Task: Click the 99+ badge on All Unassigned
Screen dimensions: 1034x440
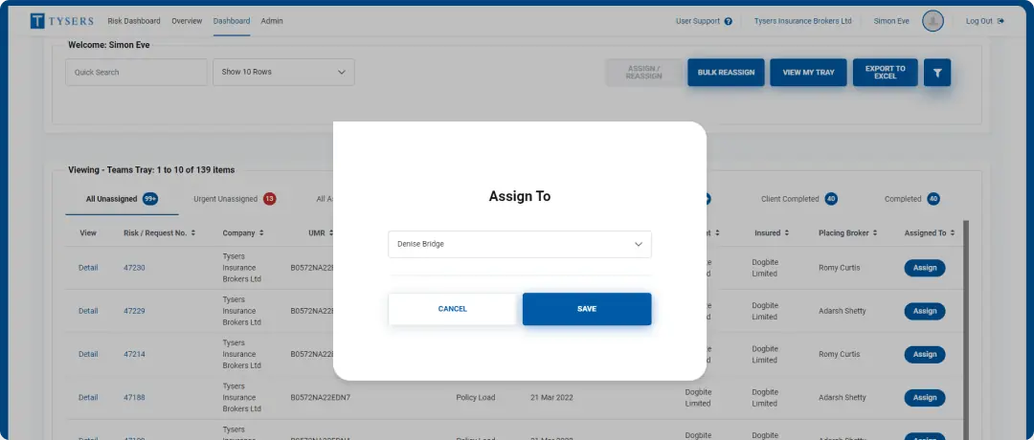Action: coord(150,199)
